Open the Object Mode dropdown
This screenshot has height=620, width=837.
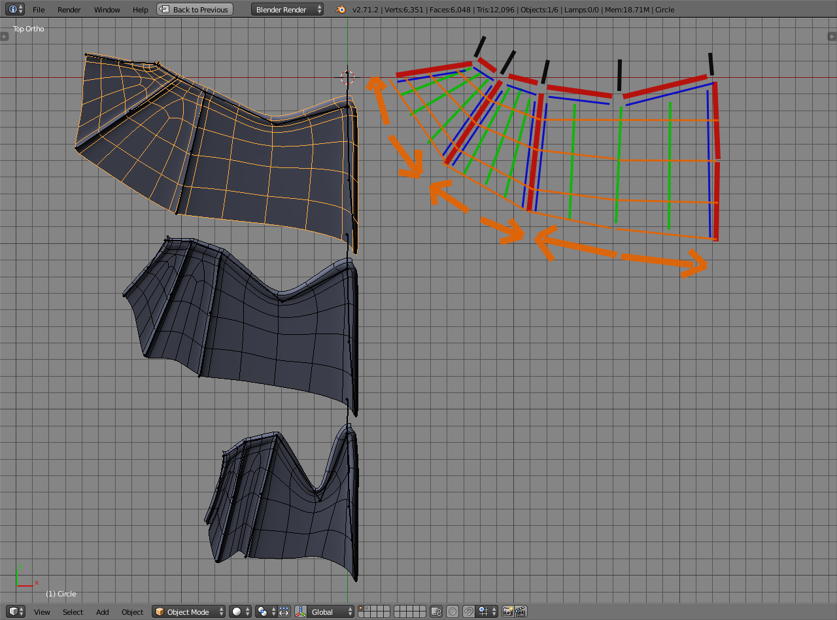pos(188,611)
